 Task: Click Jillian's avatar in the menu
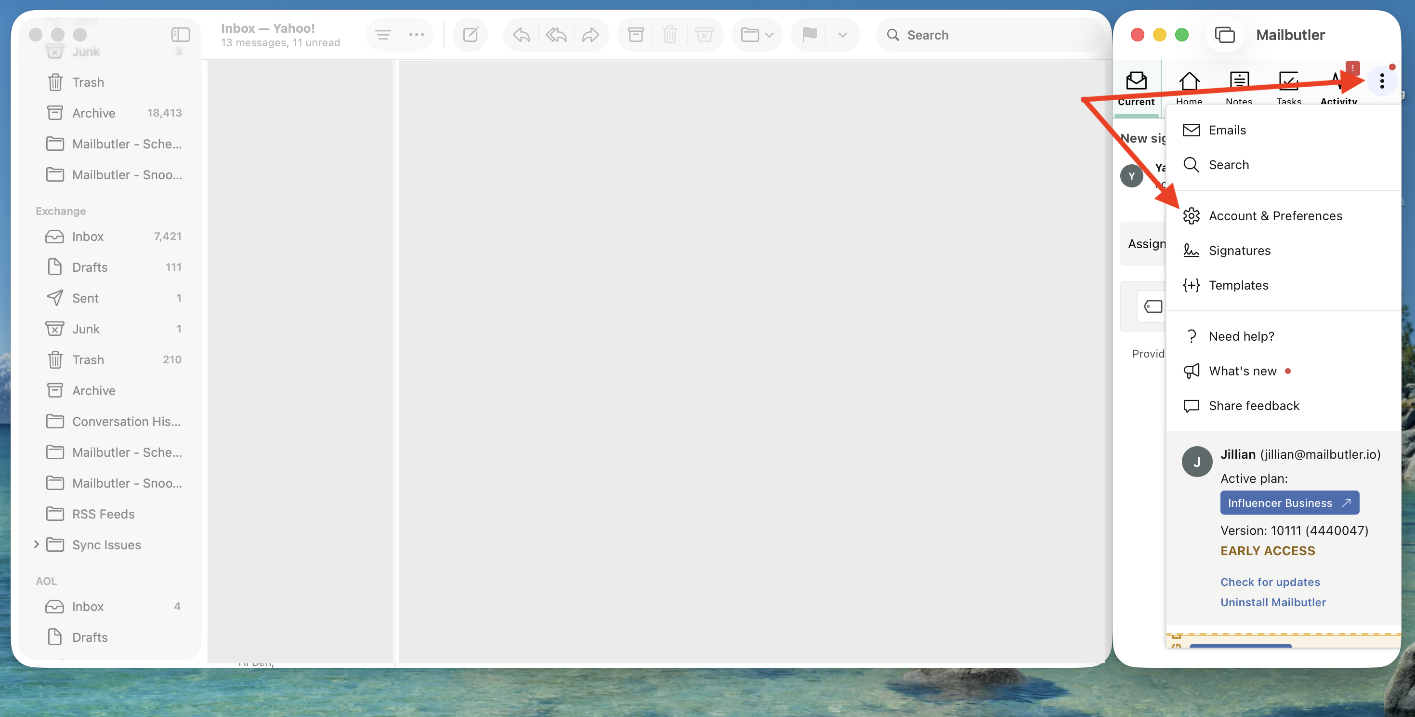tap(1196, 462)
